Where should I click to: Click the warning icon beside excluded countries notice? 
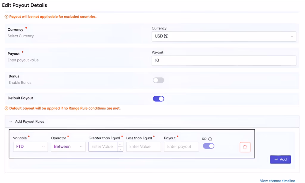pos(7,17)
